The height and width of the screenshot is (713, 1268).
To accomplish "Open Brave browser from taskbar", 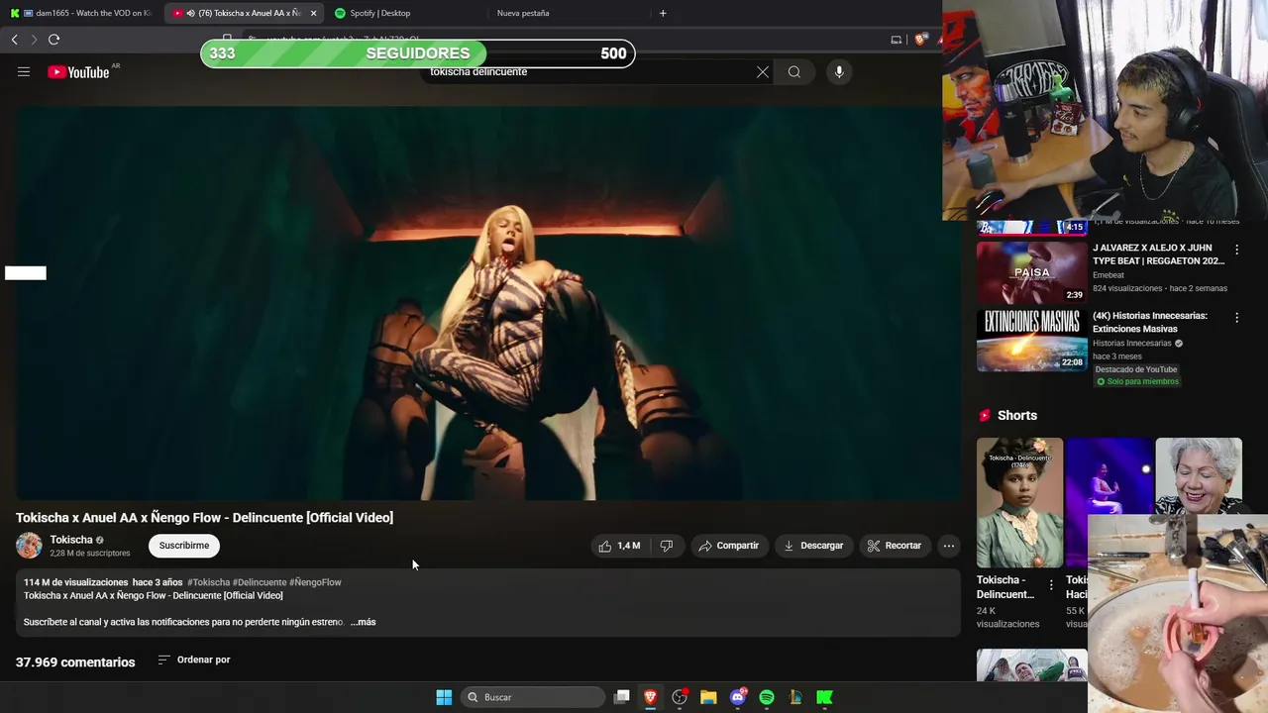I will 651,697.
